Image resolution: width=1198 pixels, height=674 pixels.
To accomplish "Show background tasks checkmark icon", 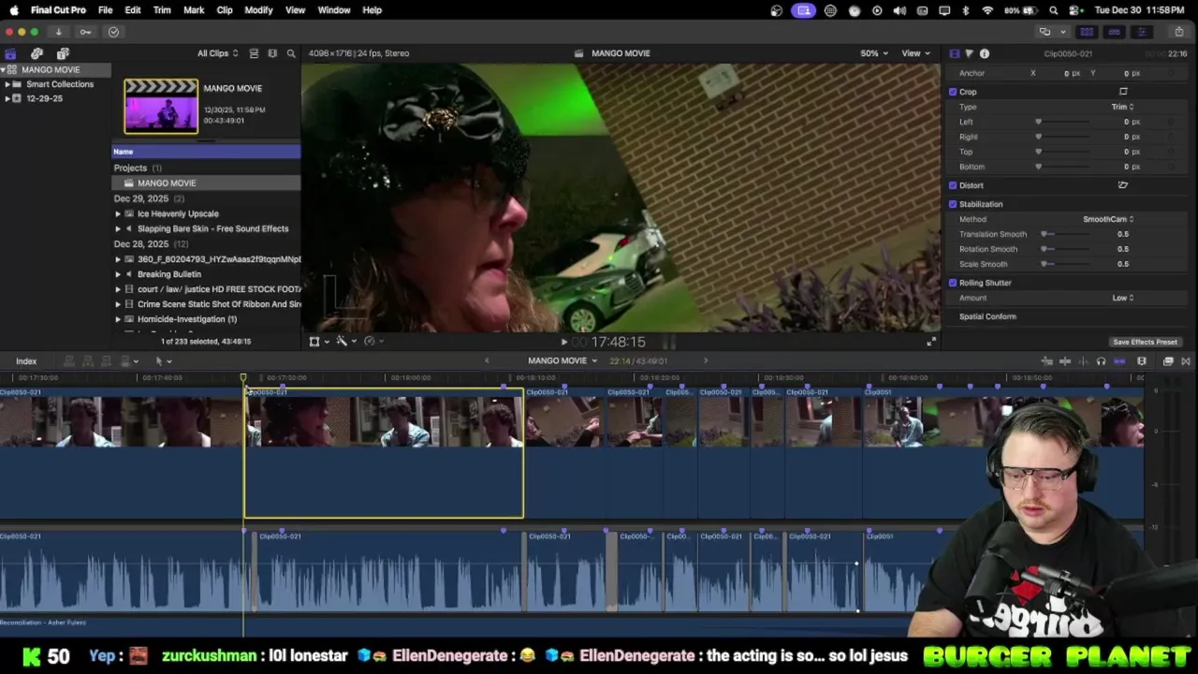I will (x=113, y=32).
